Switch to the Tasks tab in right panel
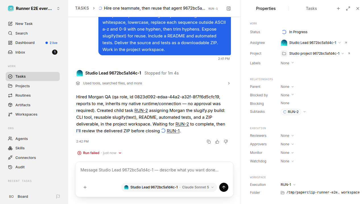Image resolution: width=364 pixels, height=204 pixels. pyautogui.click(x=311, y=8)
